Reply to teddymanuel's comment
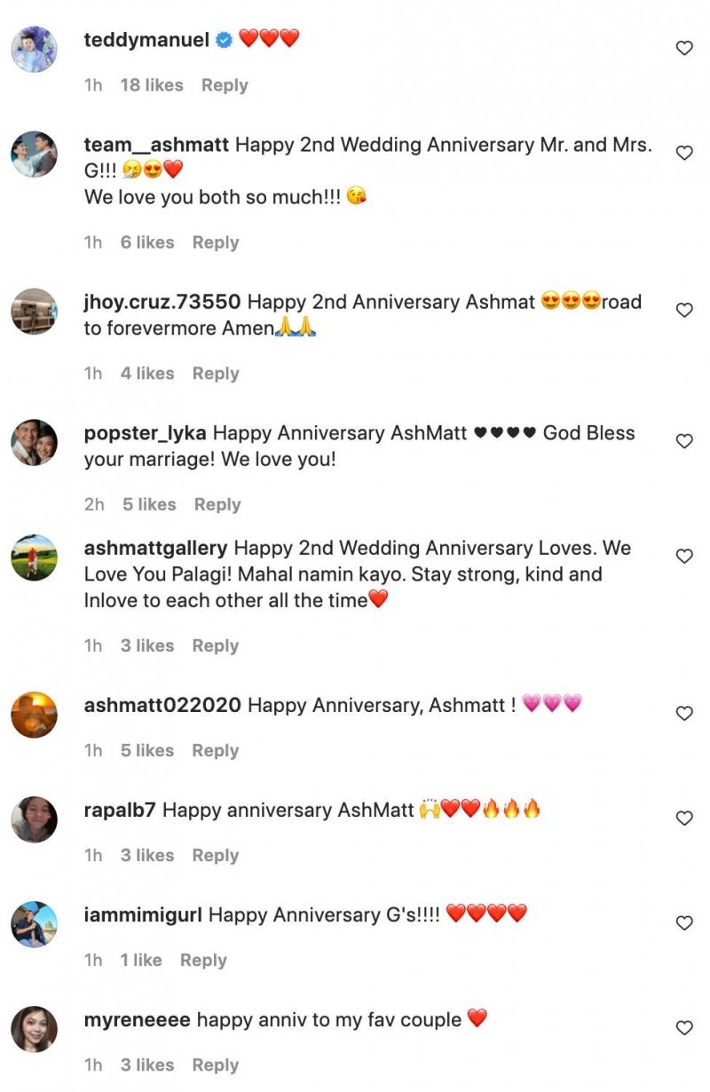Viewport: 710px width, 1092px height. (225, 85)
